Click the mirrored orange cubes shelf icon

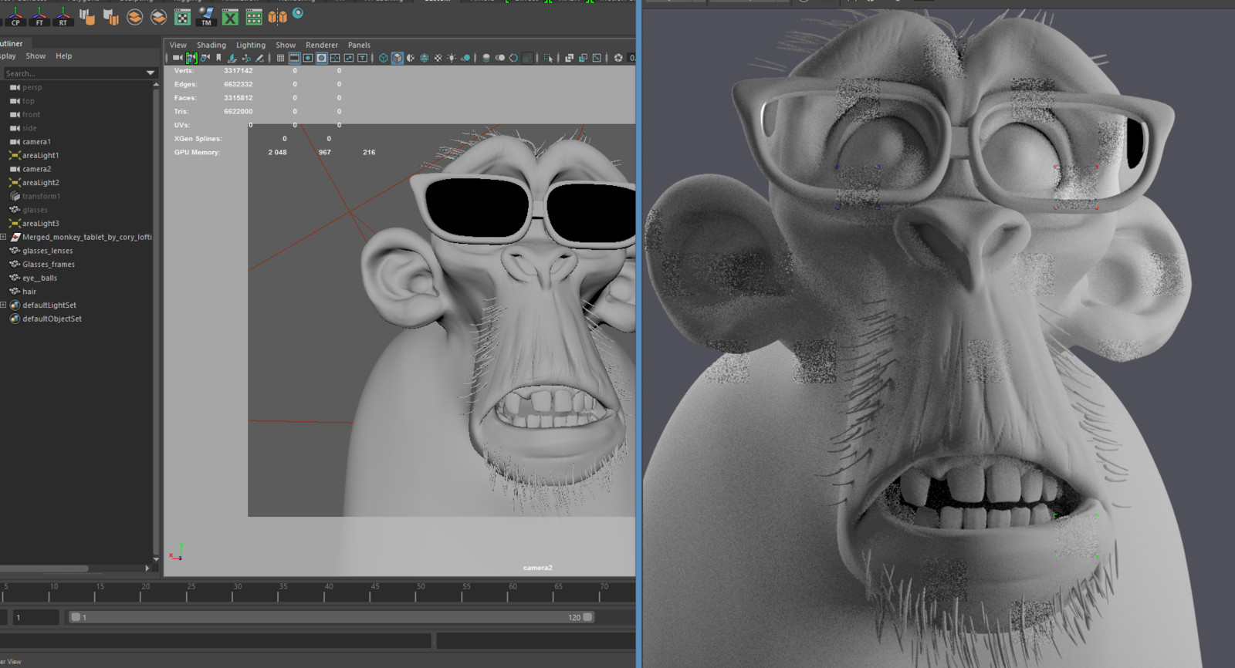coord(278,17)
